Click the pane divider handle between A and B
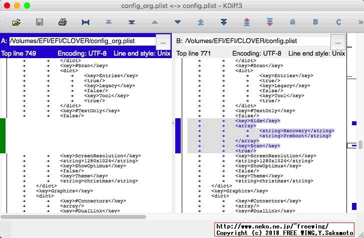The height and width of the screenshot is (238, 364). [x=173, y=123]
